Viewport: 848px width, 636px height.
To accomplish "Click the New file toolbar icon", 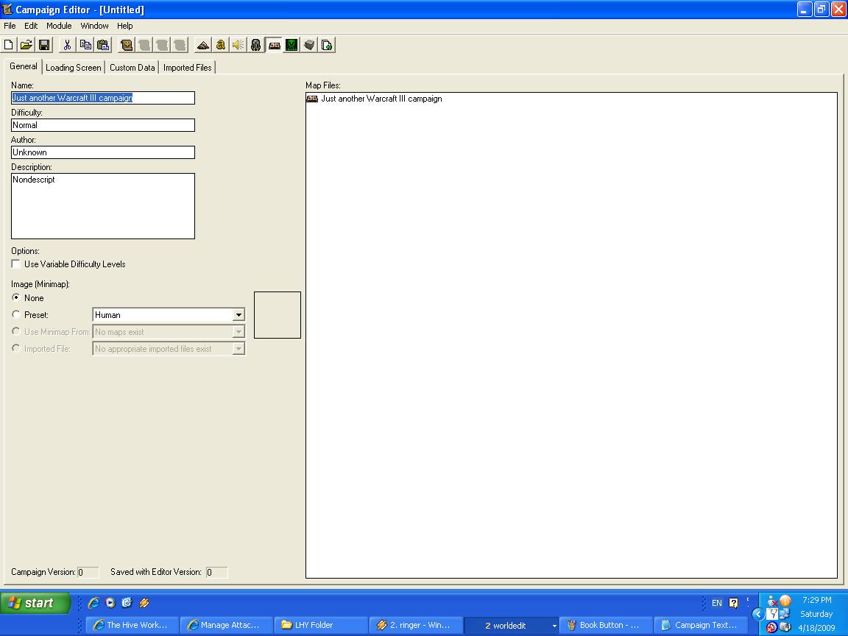I will [x=9, y=45].
